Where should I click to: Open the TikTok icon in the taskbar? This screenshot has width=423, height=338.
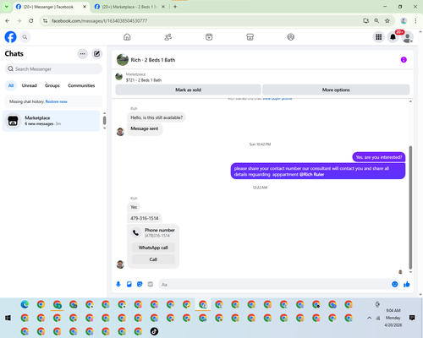[154, 331]
